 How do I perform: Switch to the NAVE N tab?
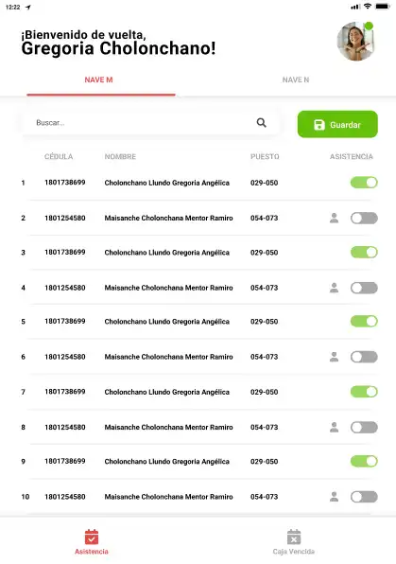coord(296,79)
